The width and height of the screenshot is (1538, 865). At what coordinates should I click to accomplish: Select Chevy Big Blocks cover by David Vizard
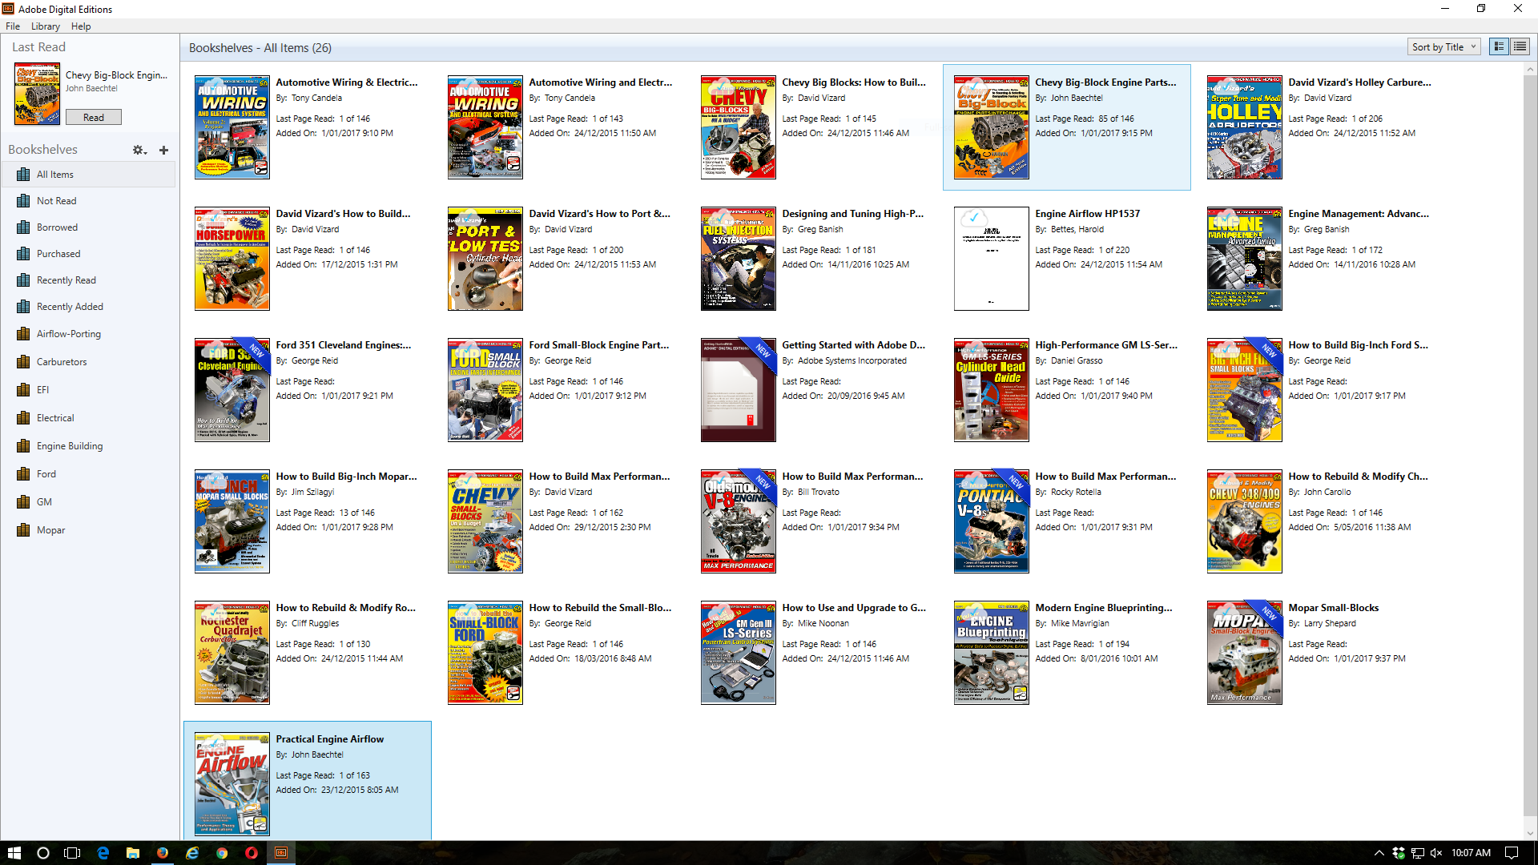pyautogui.click(x=739, y=127)
